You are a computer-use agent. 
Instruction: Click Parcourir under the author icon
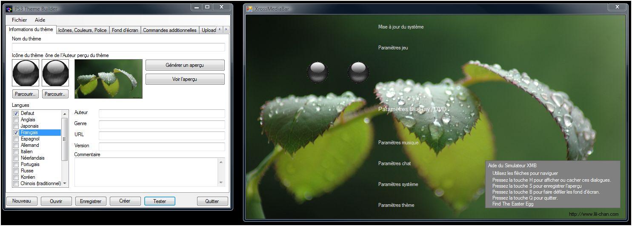(55, 94)
